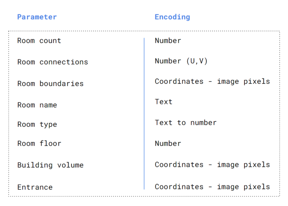Click the Number (U,V) encoding text
Image resolution: width=288 pixels, height=206 pixels.
181,61
